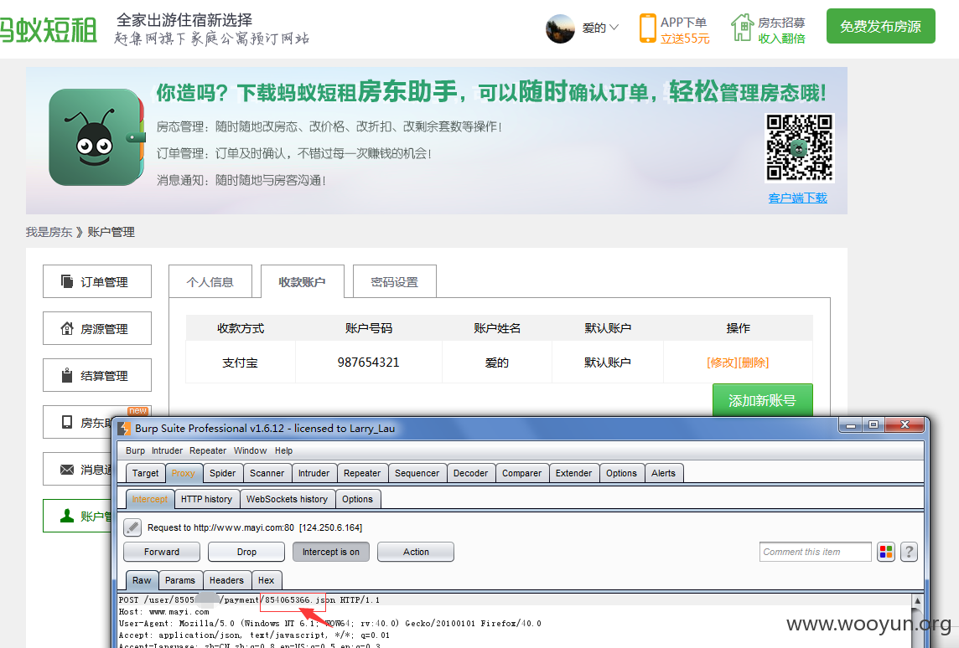The width and height of the screenshot is (959, 648).
Task: Click the phone icon in 房东 sidebar item
Action: pyautogui.click(x=67, y=422)
